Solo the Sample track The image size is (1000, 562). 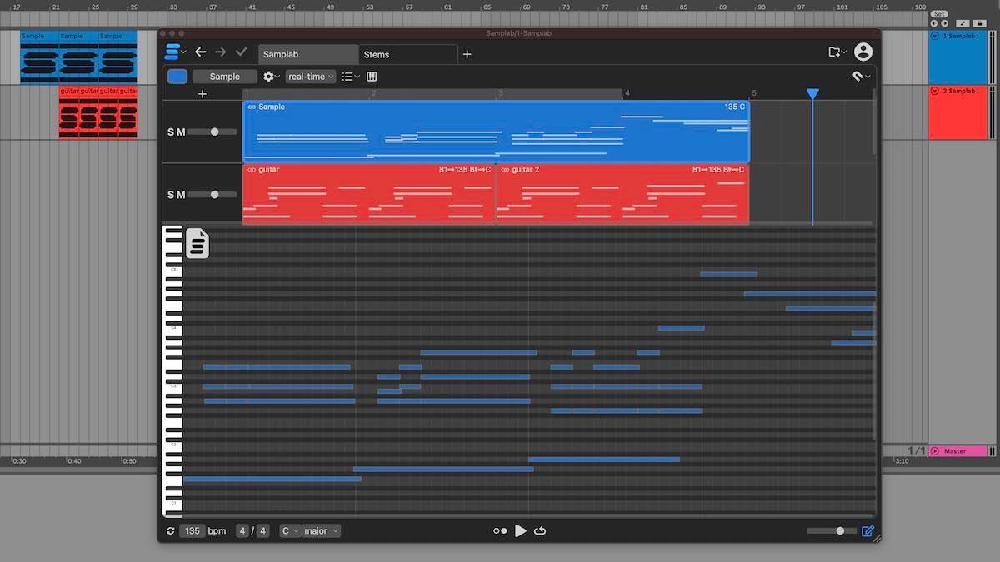[x=171, y=132]
